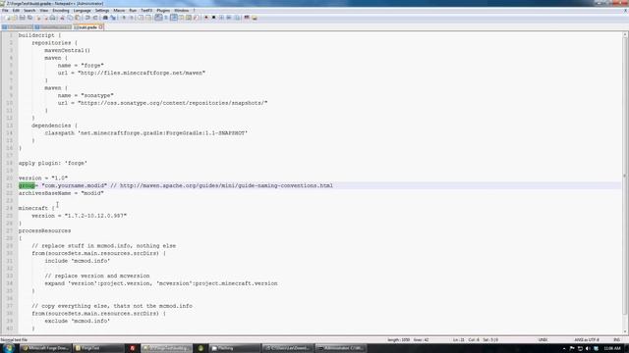This screenshot has width=629, height=353.
Task: Click the highlighted word group on line 21
Action: (27, 185)
